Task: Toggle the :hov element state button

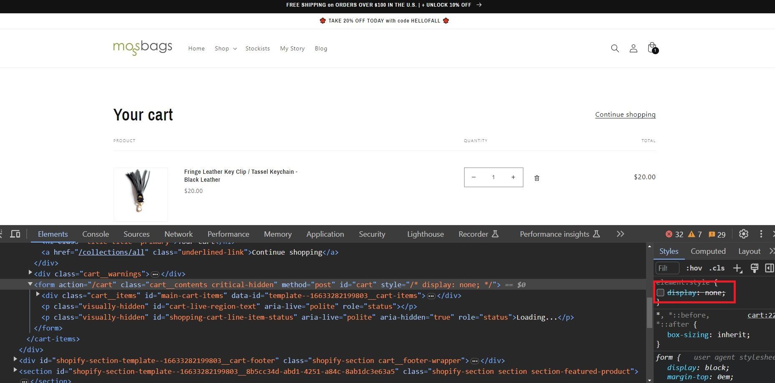Action: pos(694,268)
